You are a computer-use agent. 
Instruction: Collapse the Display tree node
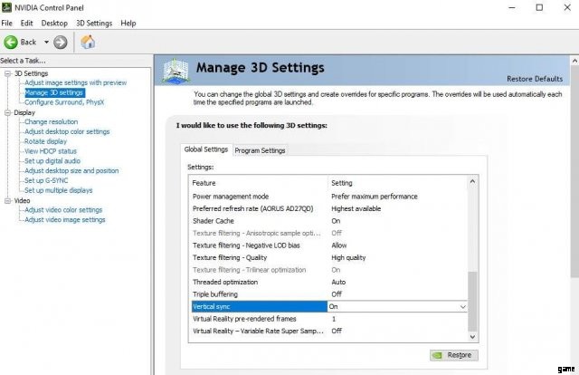(7, 113)
